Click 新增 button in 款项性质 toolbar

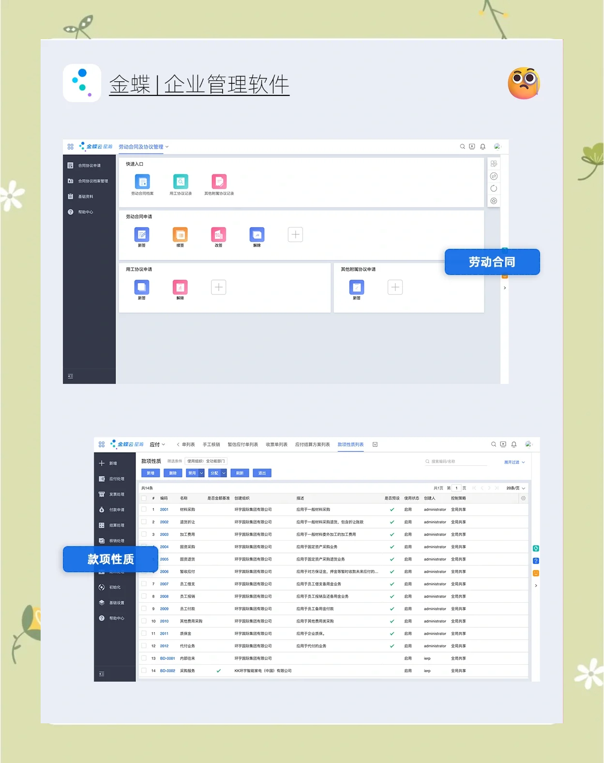pyautogui.click(x=151, y=473)
